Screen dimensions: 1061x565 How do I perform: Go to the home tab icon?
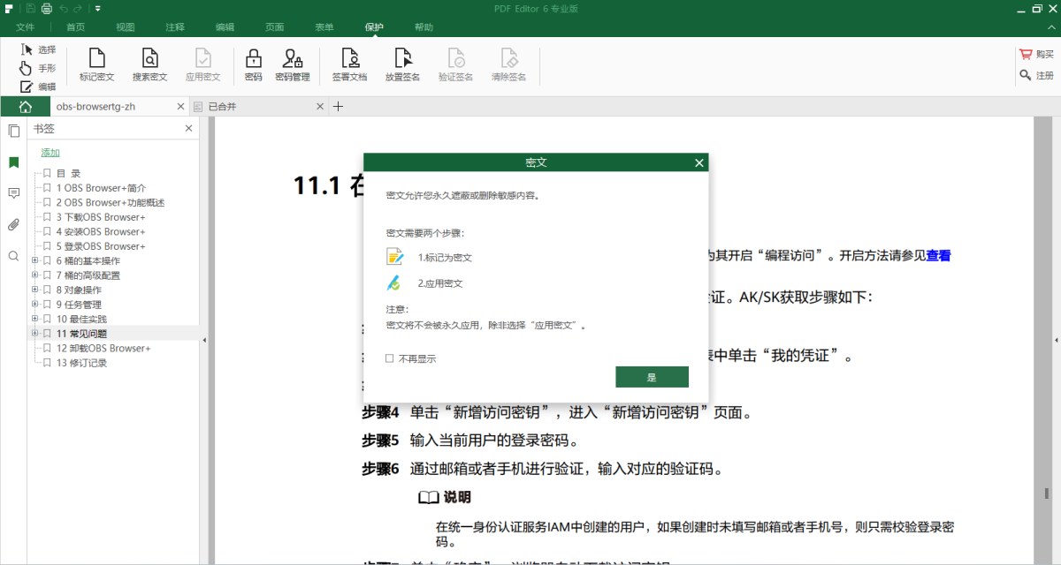point(25,107)
